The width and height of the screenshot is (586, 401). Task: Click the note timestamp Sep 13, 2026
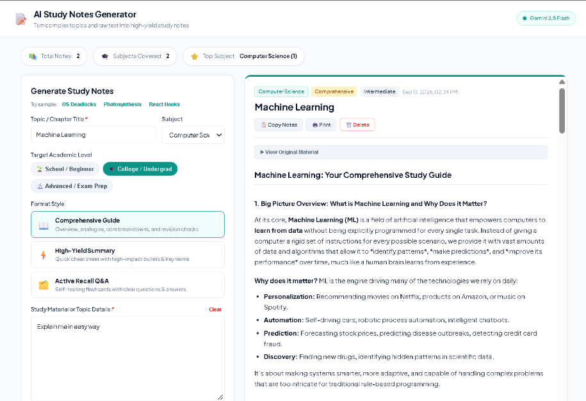tap(430, 92)
